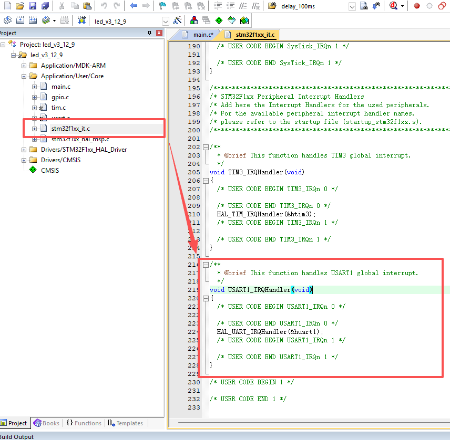The height and width of the screenshot is (440, 450).
Task: Select gpio.c in project tree
Action: [60, 97]
